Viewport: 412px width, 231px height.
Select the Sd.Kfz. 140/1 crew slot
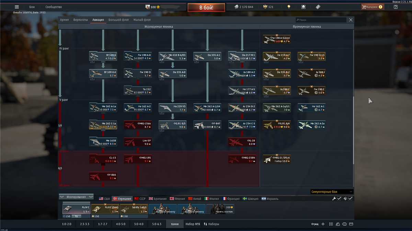[x=134, y=209]
